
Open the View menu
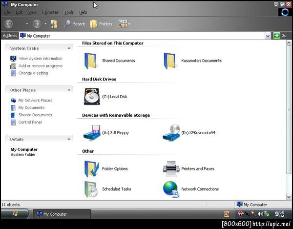(32, 12)
